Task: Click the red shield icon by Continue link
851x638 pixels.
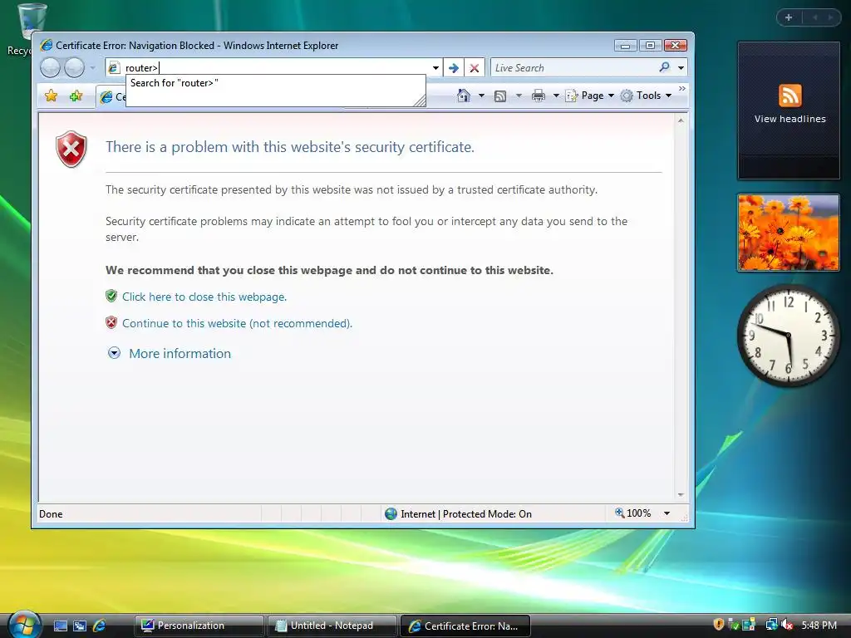Action: point(111,323)
